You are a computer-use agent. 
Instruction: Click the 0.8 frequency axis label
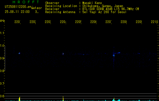coord(2,71)
